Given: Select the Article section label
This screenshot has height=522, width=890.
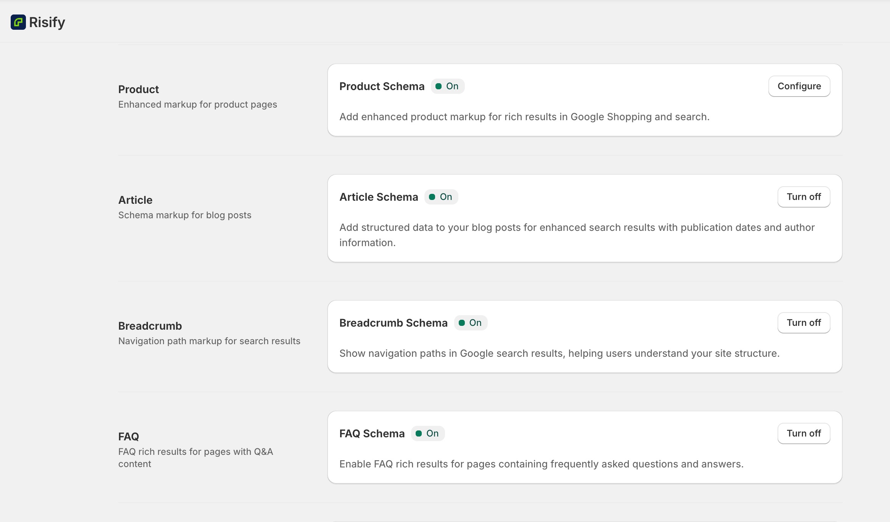Looking at the screenshot, I should pos(135,200).
